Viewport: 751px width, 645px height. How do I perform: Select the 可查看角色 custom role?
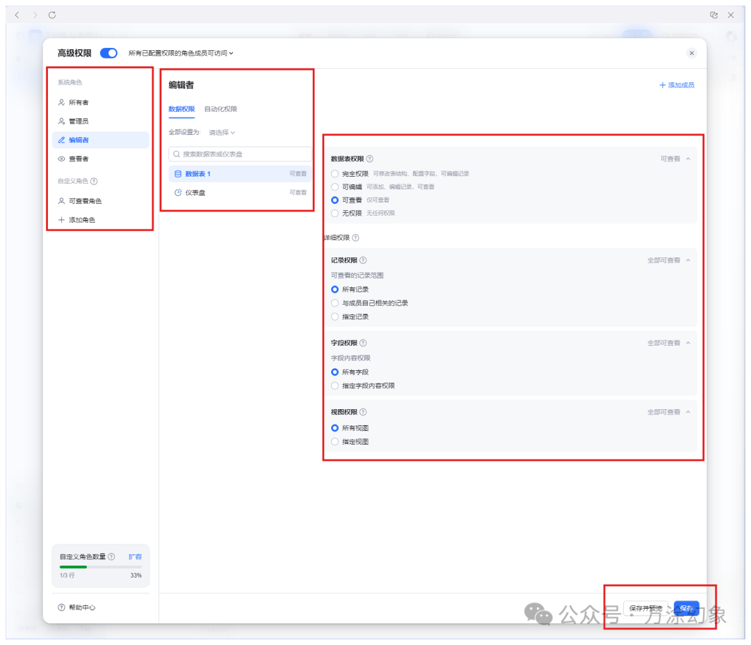[x=101, y=201]
